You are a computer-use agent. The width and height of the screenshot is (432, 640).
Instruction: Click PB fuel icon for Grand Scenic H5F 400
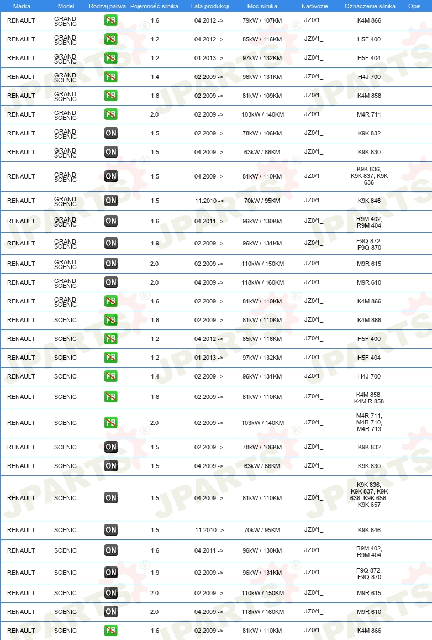(x=110, y=39)
